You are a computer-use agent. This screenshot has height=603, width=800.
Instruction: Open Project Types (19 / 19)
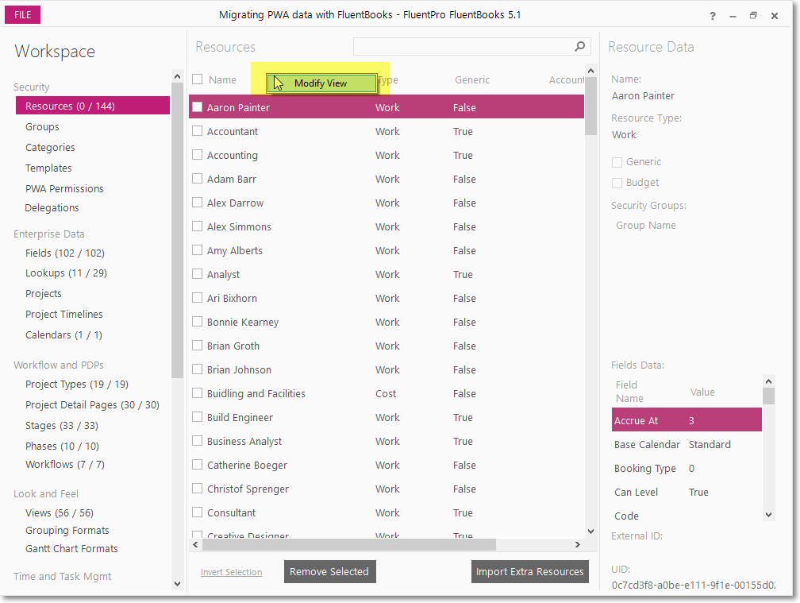pos(77,384)
